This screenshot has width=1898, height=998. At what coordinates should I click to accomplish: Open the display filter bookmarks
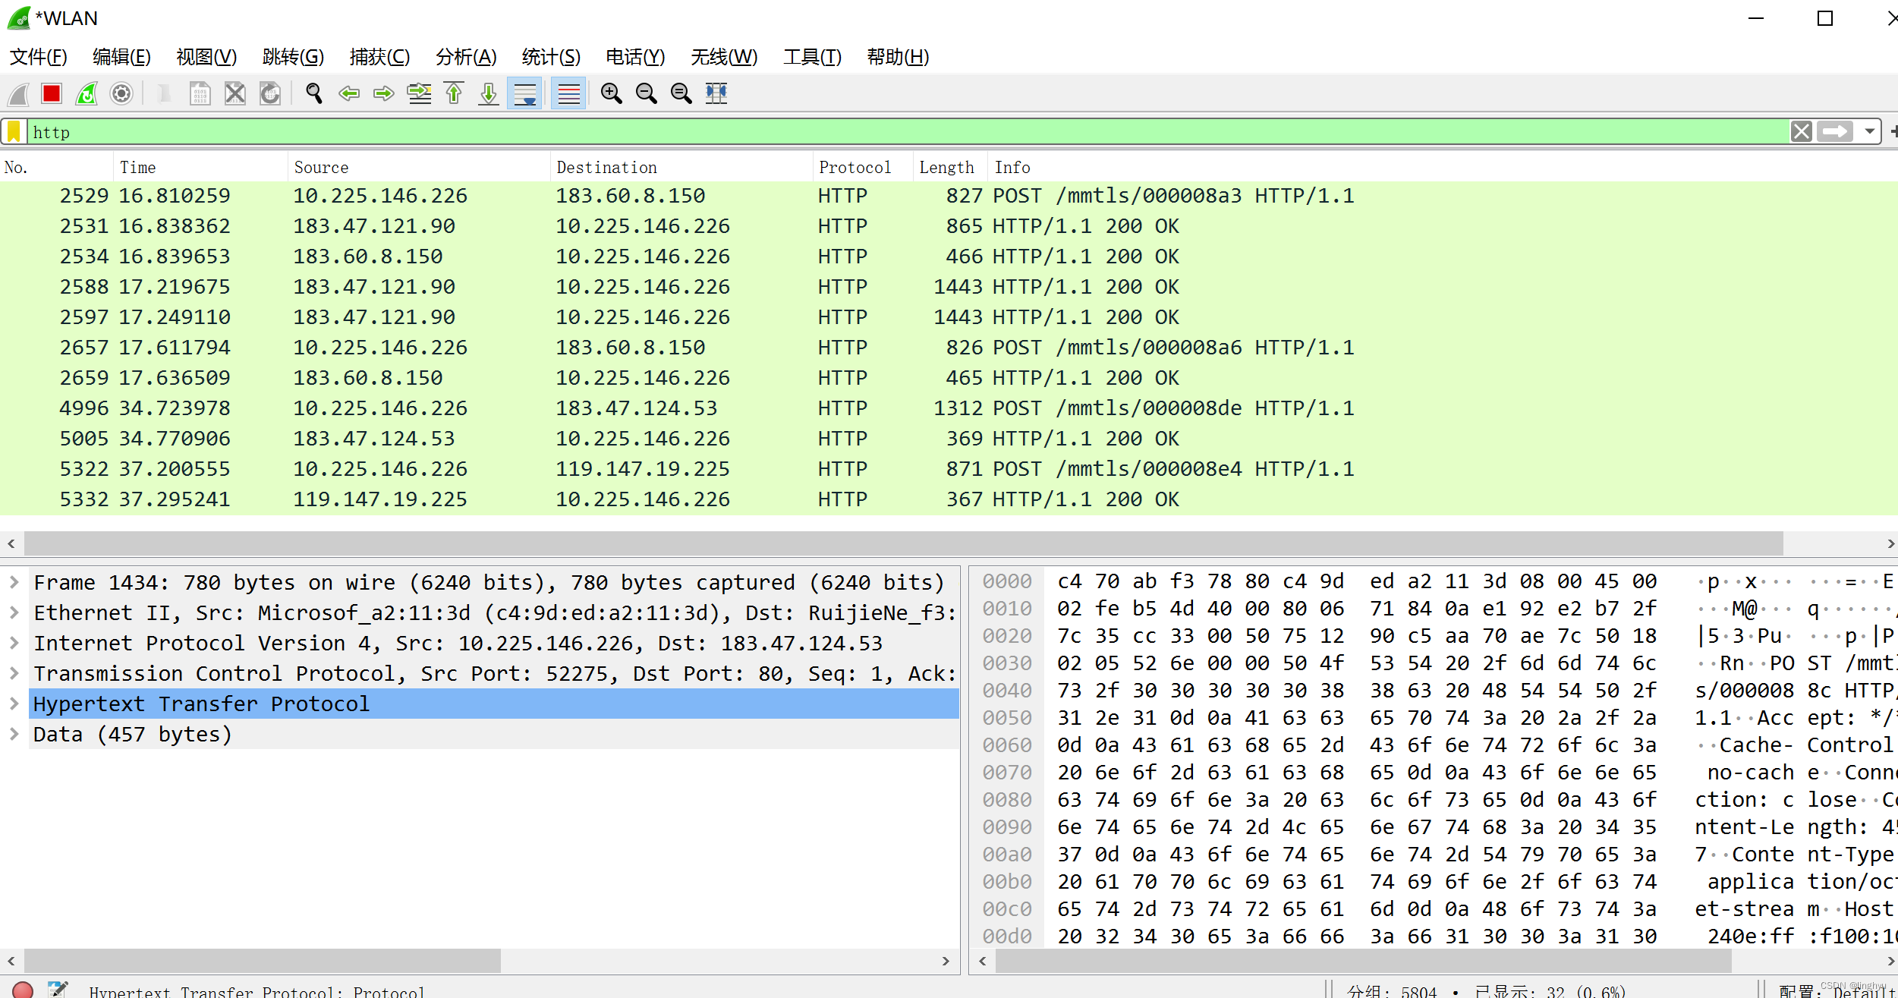[x=14, y=131]
